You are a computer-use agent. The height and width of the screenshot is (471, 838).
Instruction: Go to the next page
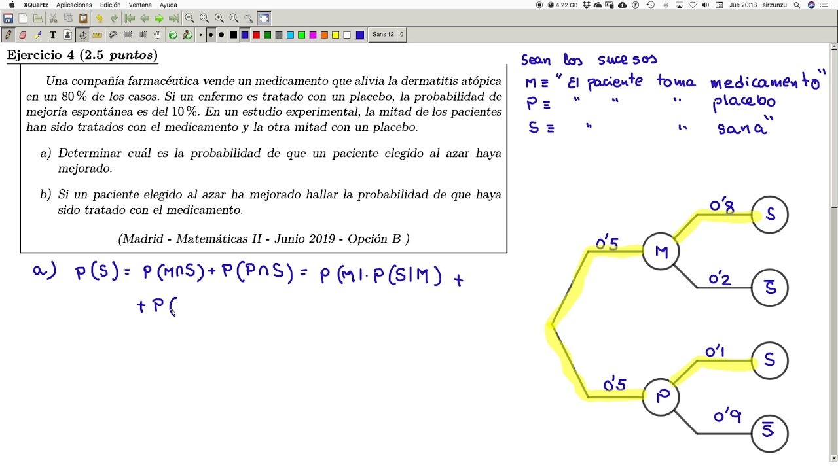point(159,18)
